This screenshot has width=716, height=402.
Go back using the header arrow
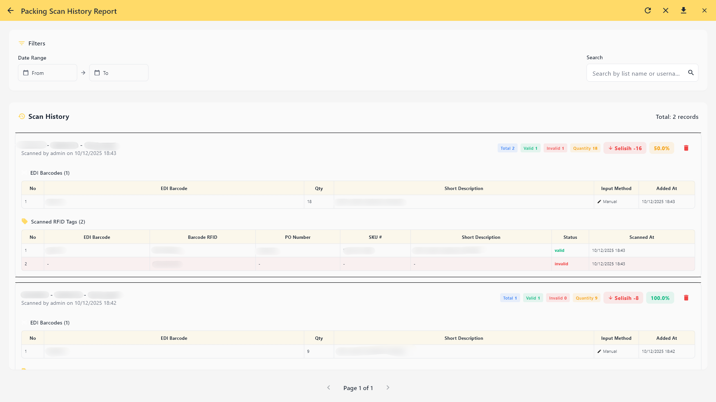point(10,11)
